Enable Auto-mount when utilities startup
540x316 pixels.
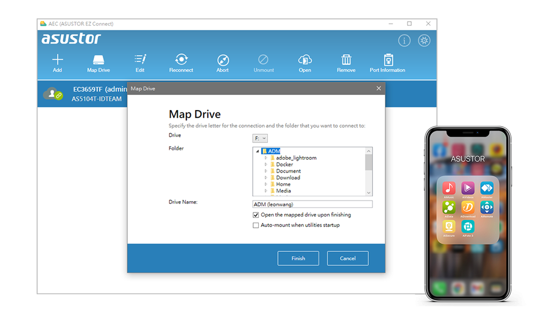click(255, 225)
